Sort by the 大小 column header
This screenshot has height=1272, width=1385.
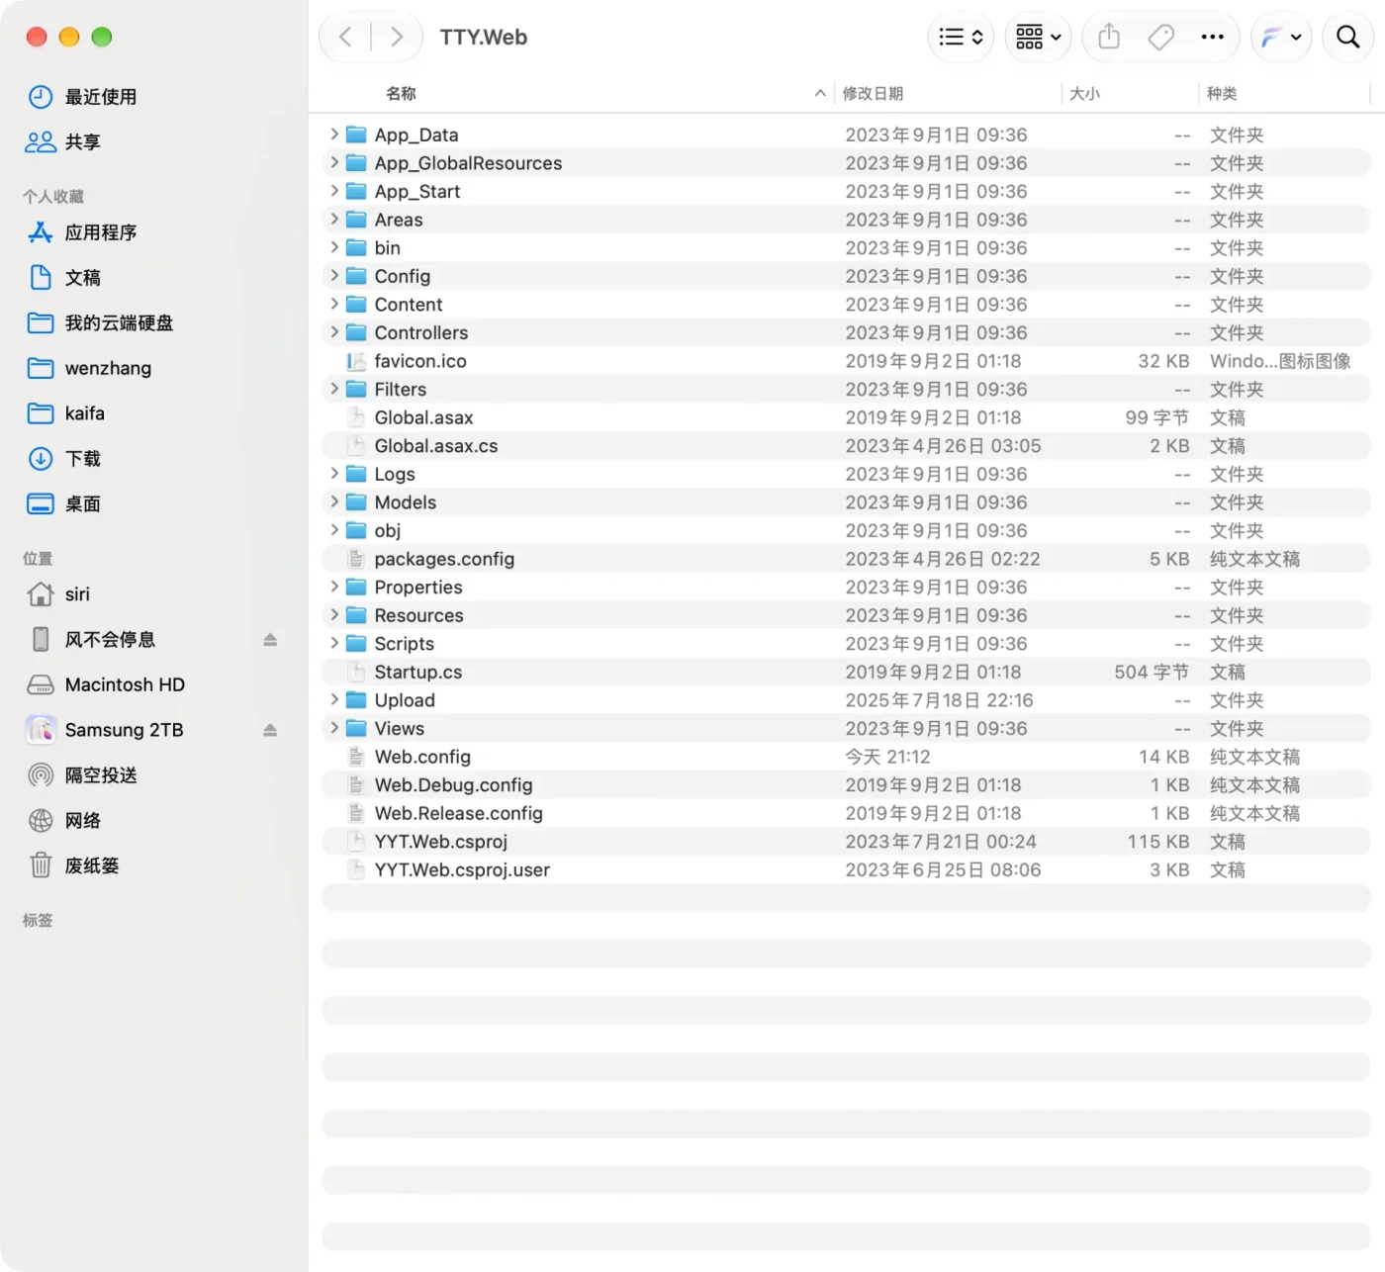1084,94
